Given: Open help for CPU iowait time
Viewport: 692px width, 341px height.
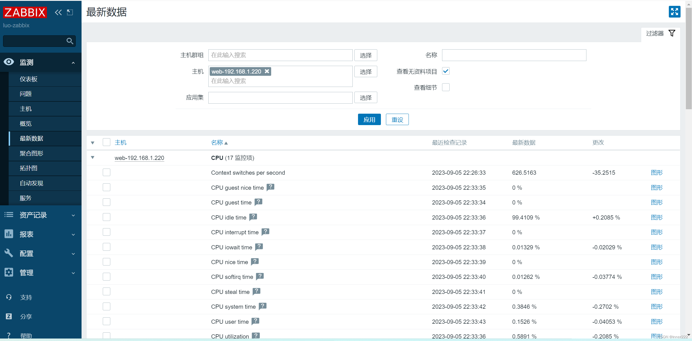Looking at the screenshot, I should coord(259,247).
